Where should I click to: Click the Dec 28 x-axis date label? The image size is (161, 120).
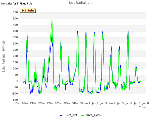[54, 103]
